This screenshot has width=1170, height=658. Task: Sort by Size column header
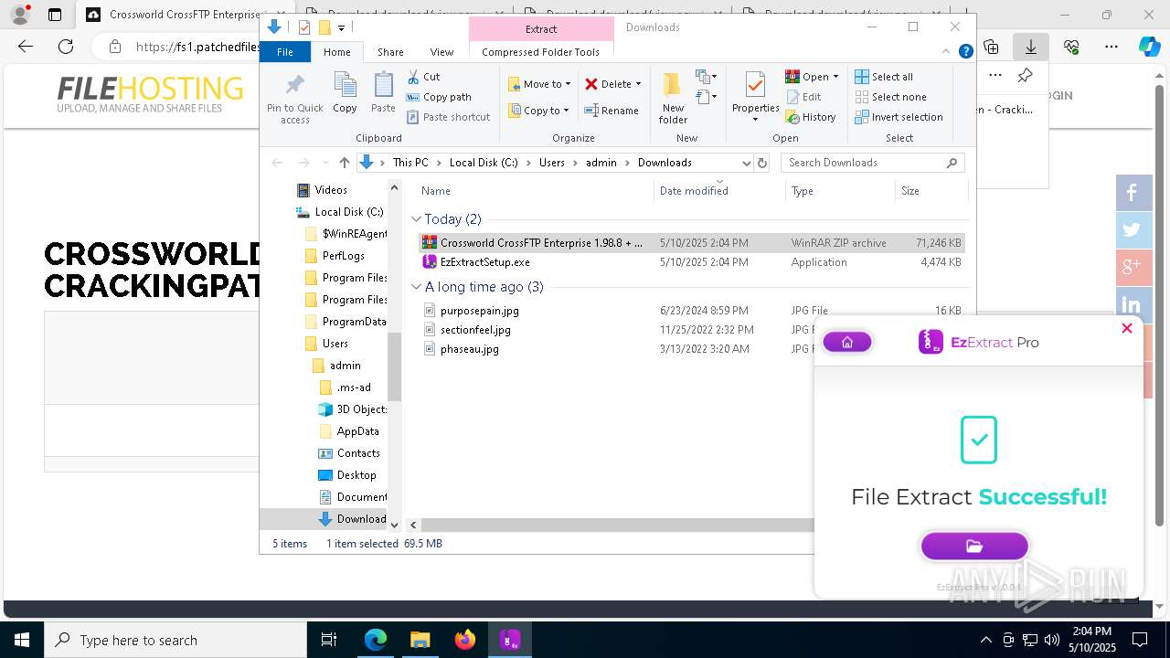pyautogui.click(x=931, y=191)
